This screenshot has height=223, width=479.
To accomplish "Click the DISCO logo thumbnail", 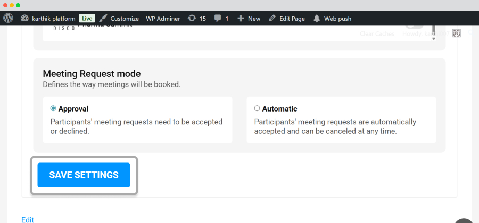I will click(64, 28).
